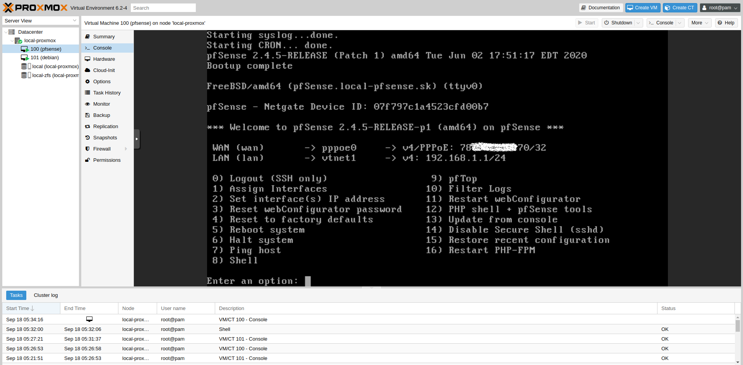Switch to the Cluster log tab
This screenshot has height=365, width=743.
46,295
